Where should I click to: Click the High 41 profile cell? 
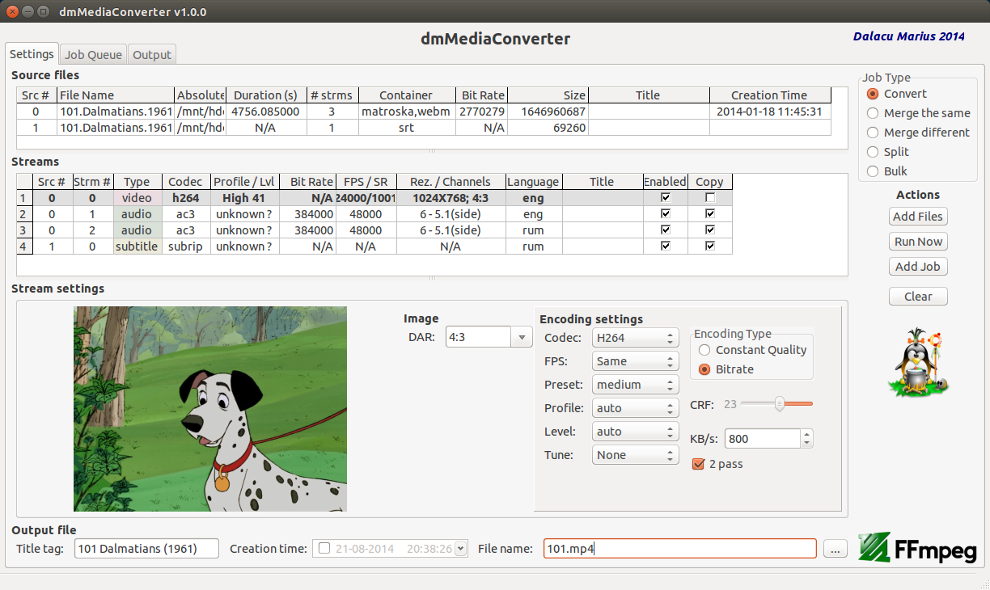point(243,198)
